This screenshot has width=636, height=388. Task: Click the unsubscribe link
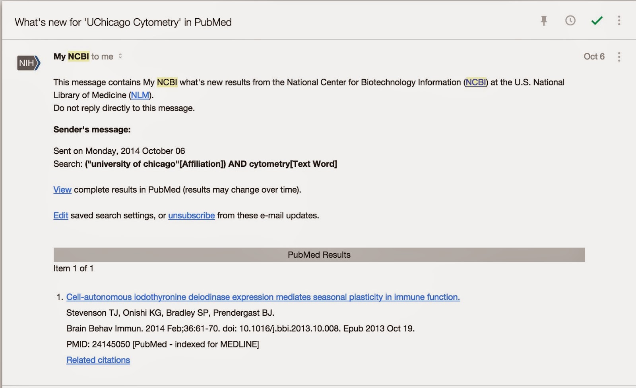click(x=192, y=216)
